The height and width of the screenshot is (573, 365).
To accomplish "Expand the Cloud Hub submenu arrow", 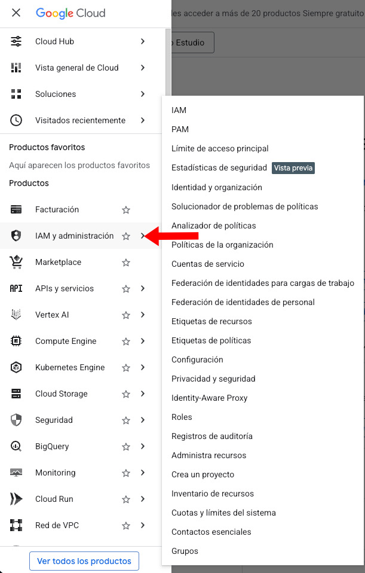I will [x=143, y=41].
